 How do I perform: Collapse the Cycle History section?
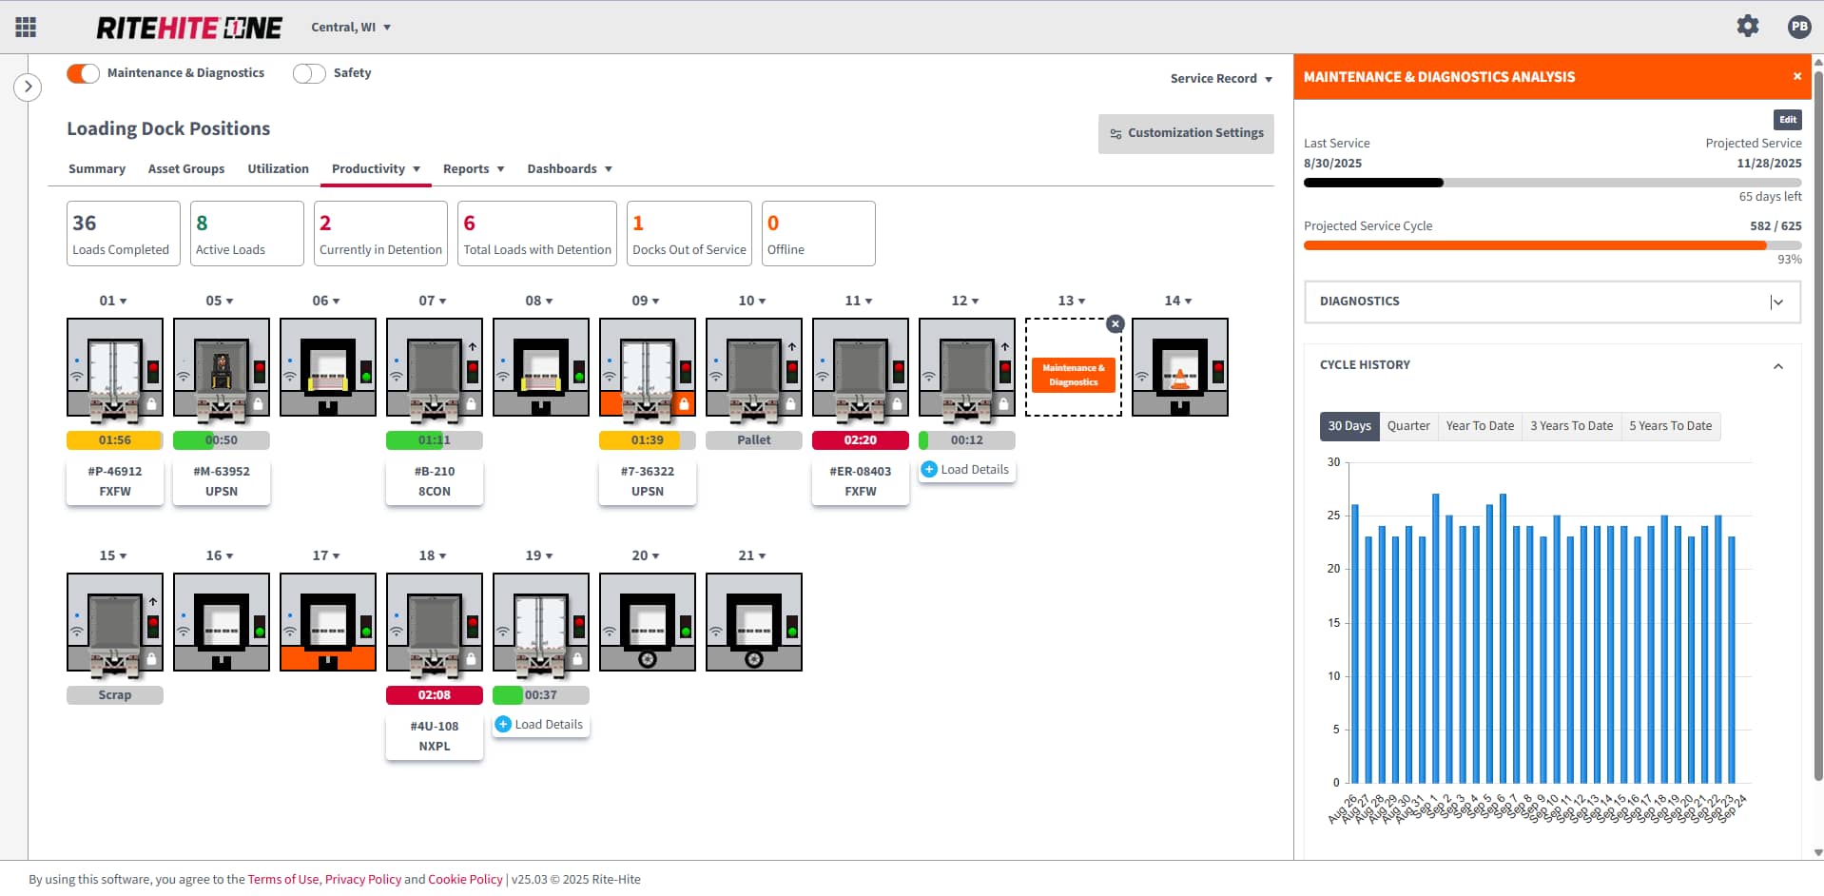(x=1777, y=366)
